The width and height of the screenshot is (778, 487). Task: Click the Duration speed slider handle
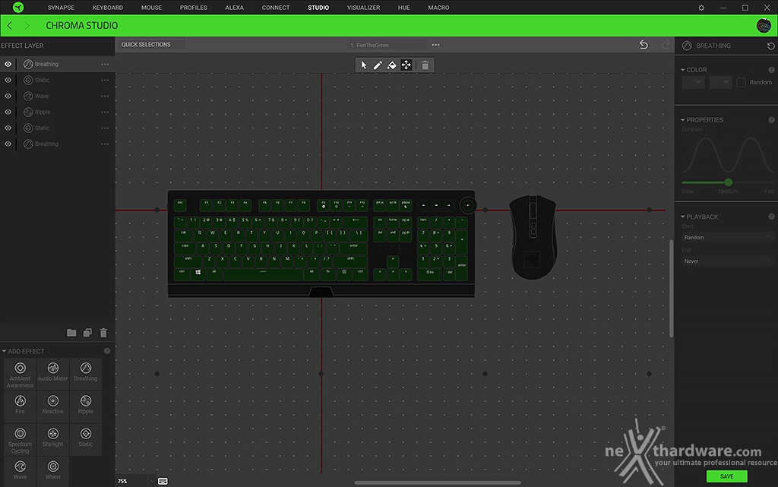pos(729,182)
